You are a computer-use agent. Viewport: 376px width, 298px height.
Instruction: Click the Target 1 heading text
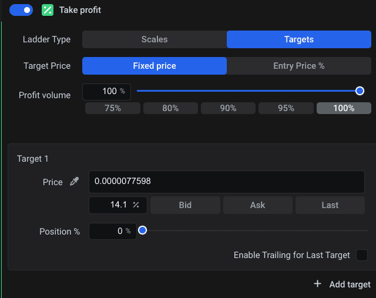[x=33, y=159]
